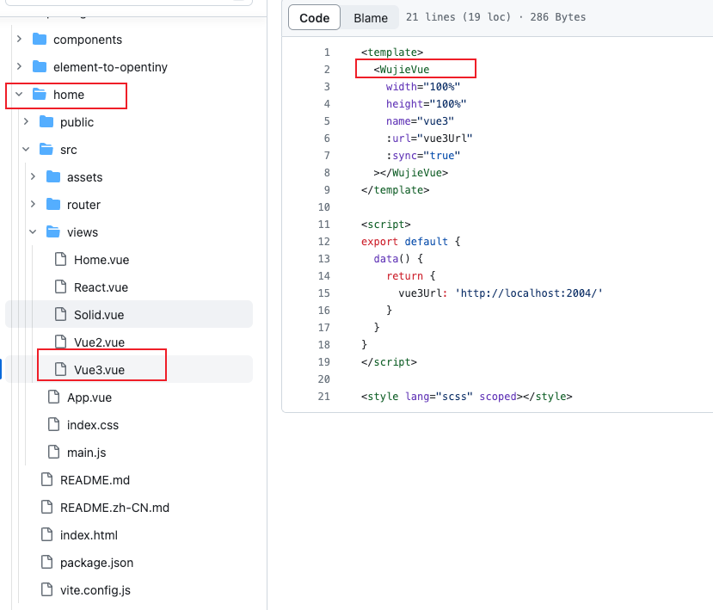
Task: Click the open home folder icon
Action: click(x=39, y=95)
